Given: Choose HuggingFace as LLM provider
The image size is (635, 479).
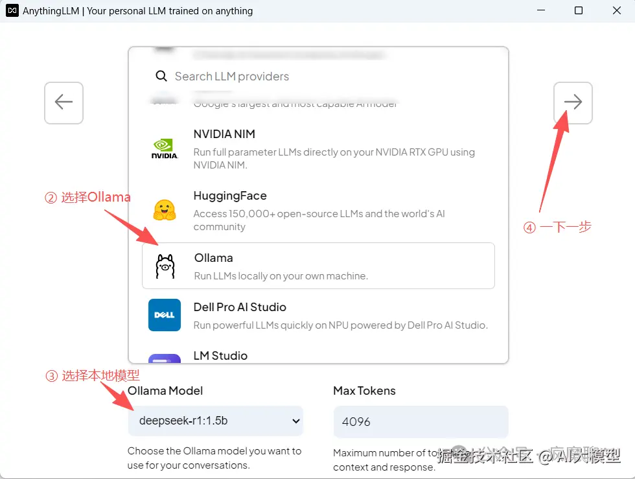Looking at the screenshot, I should (318, 210).
